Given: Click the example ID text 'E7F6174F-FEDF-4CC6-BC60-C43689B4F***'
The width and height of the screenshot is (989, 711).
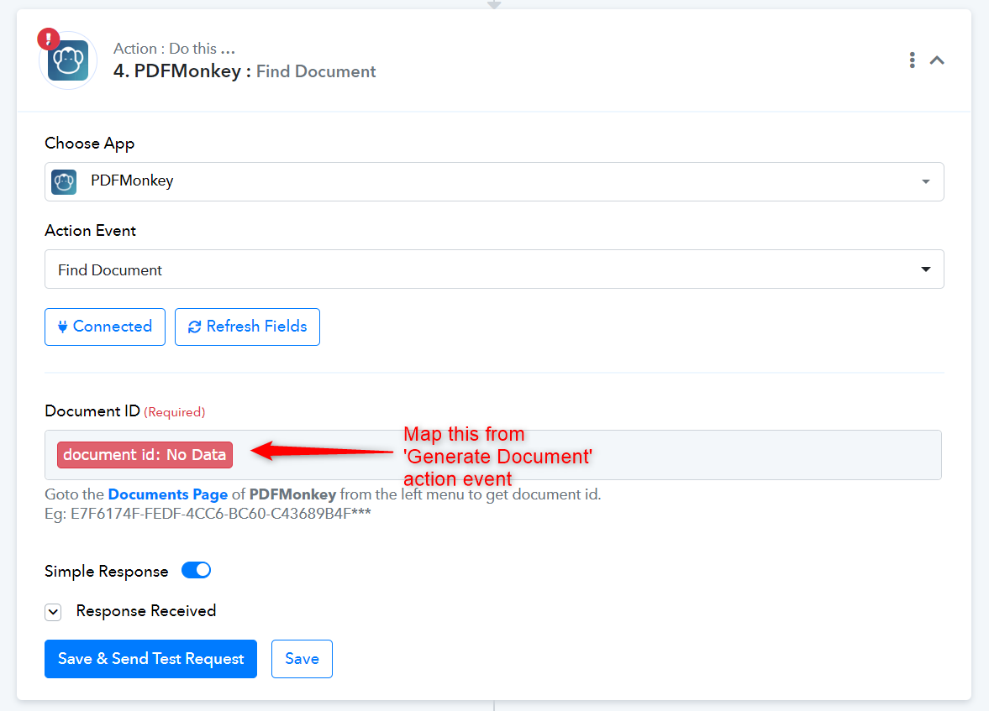Looking at the screenshot, I should point(221,514).
